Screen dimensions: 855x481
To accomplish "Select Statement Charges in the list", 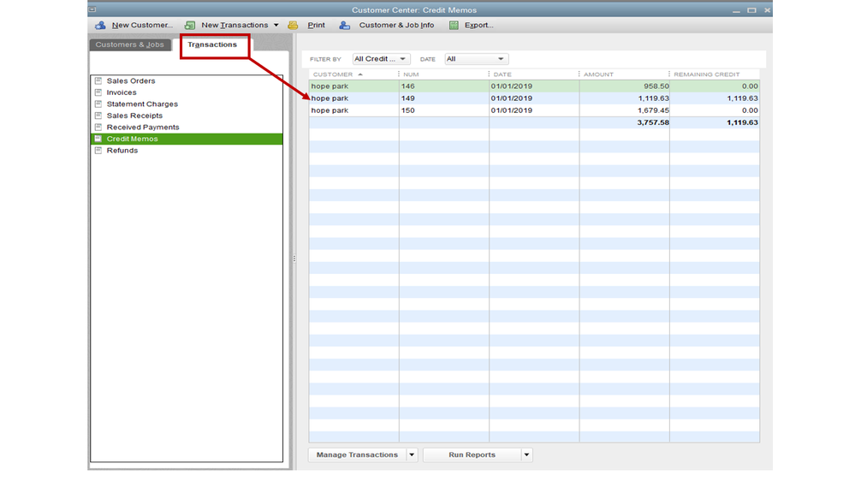I will pyautogui.click(x=187, y=104).
